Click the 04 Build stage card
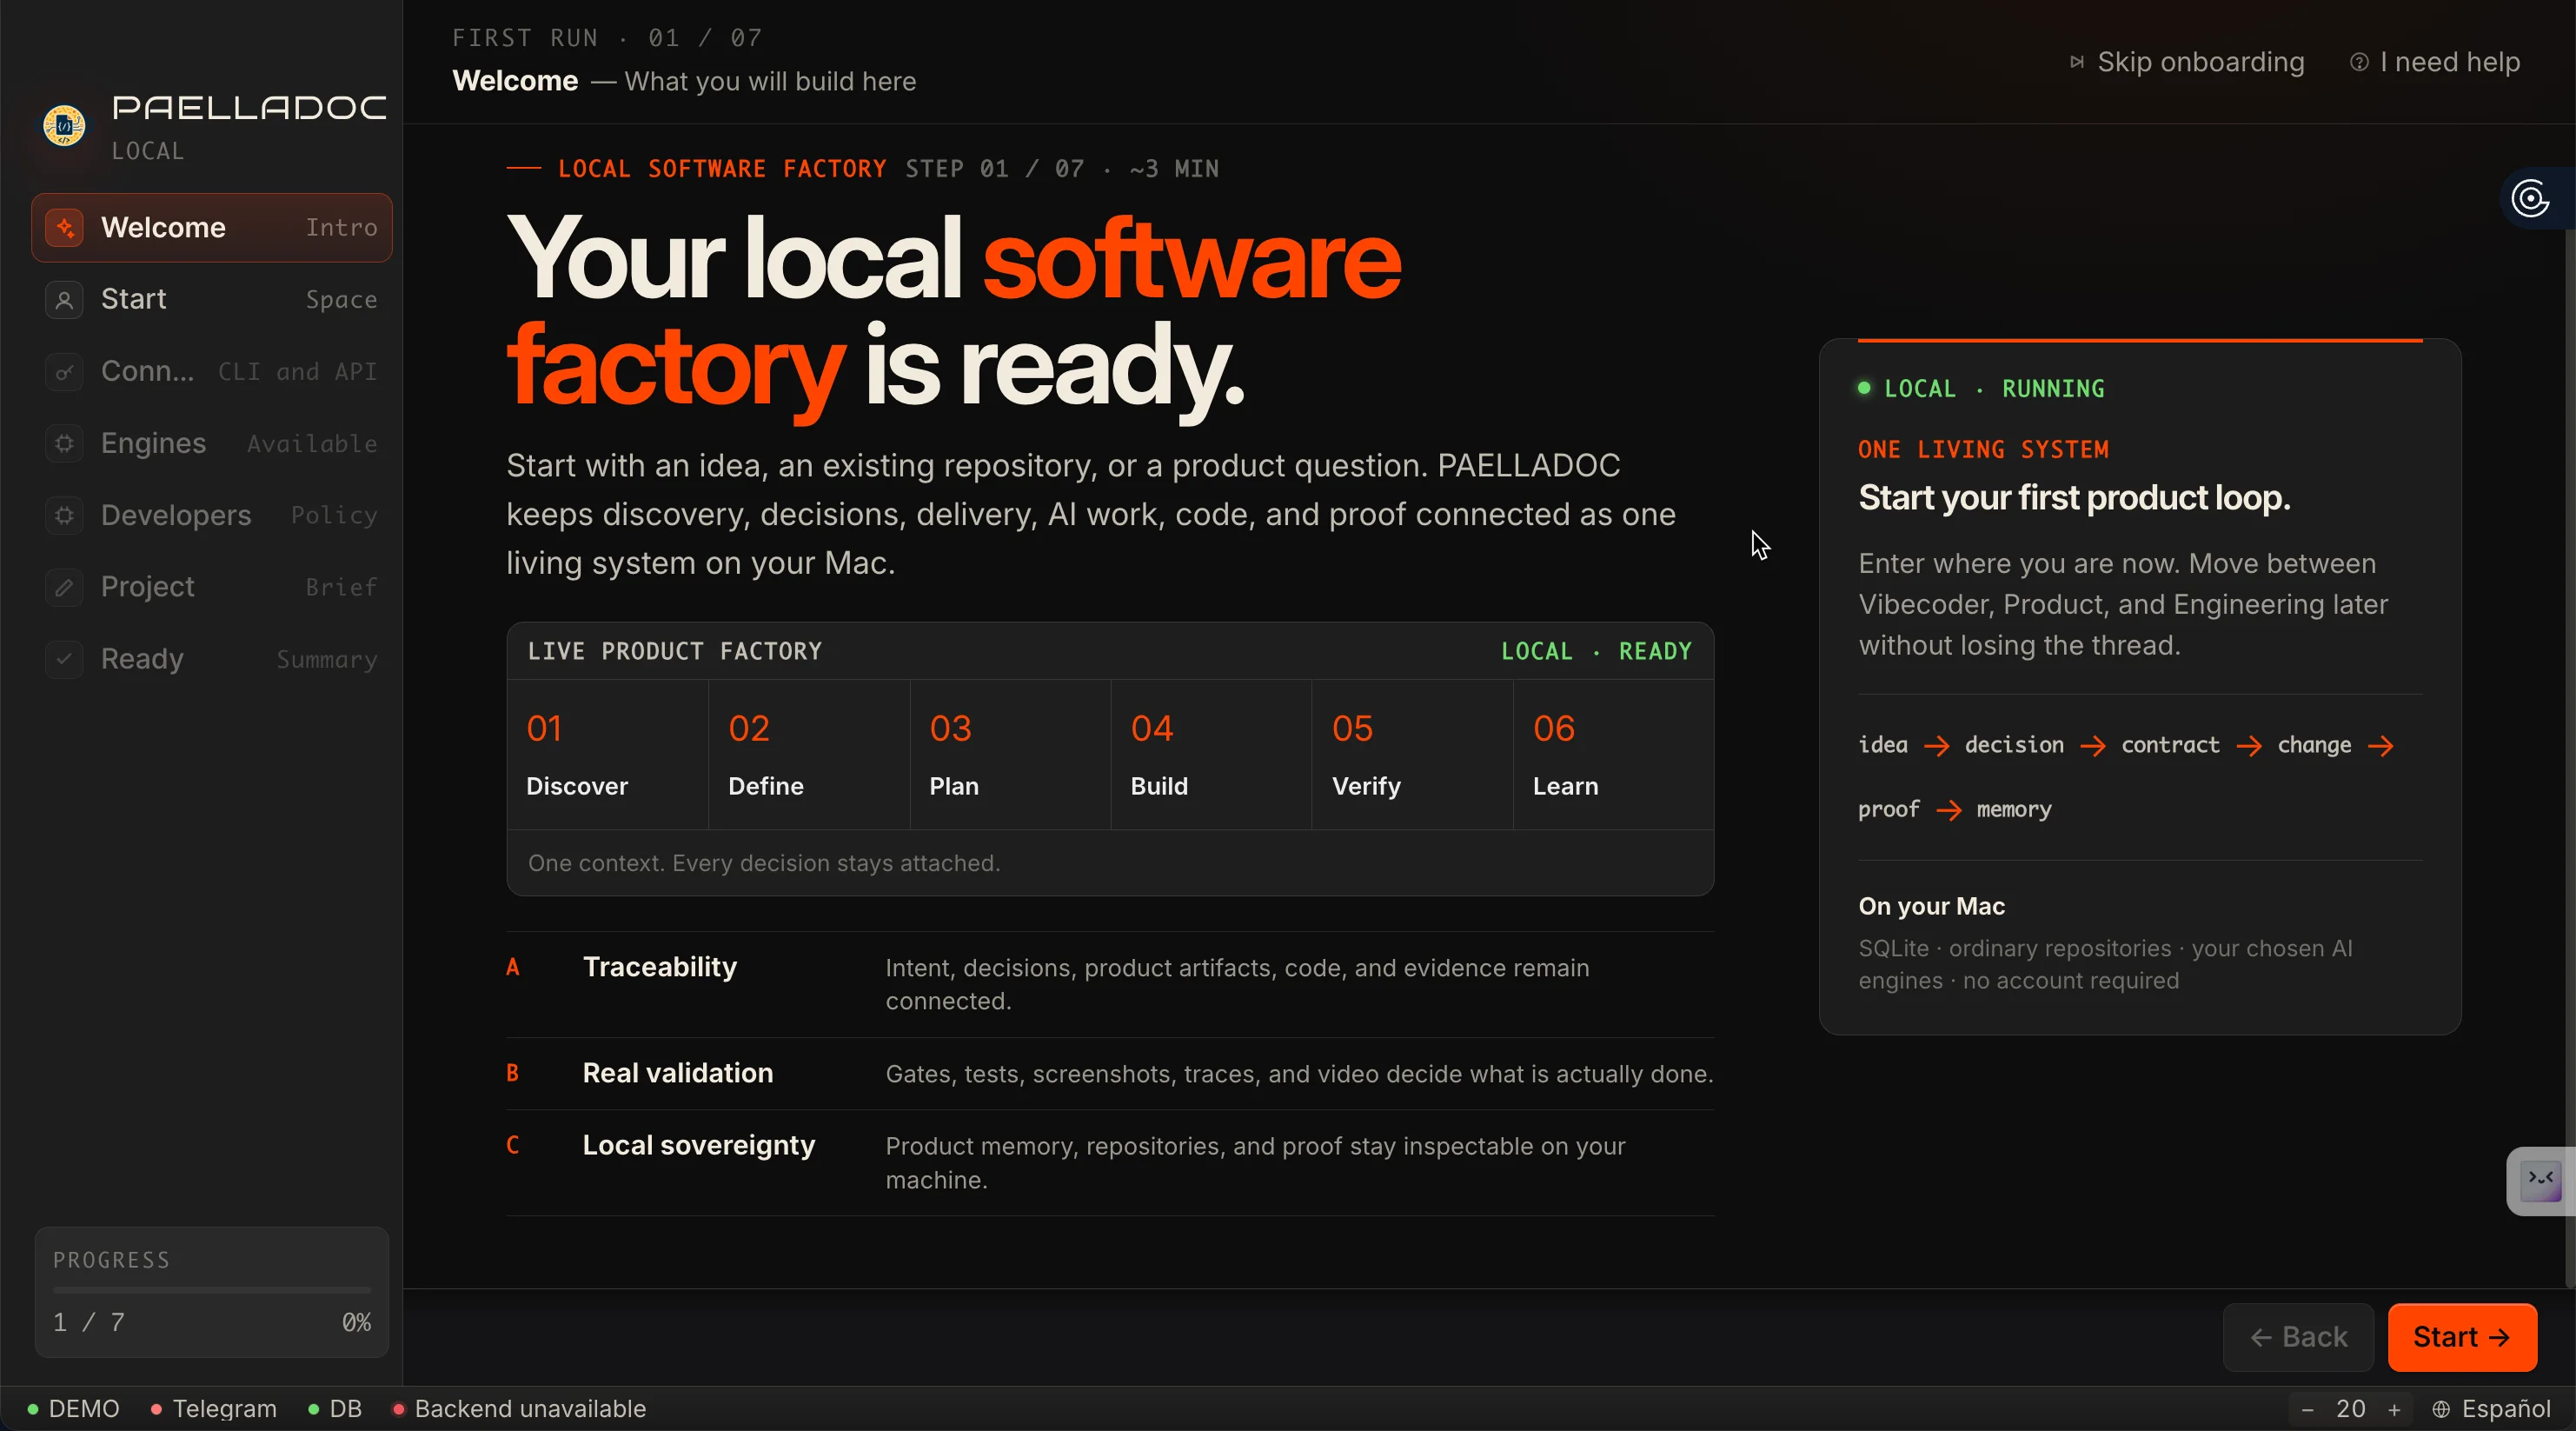 pos(1211,755)
